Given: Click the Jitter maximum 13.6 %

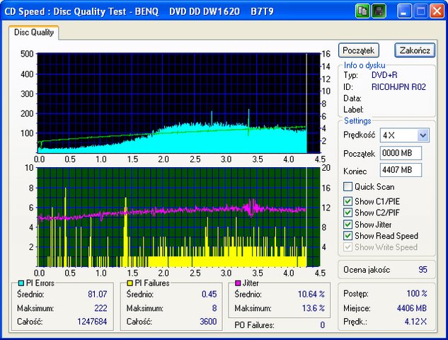Looking at the screenshot, I should coord(314,308).
